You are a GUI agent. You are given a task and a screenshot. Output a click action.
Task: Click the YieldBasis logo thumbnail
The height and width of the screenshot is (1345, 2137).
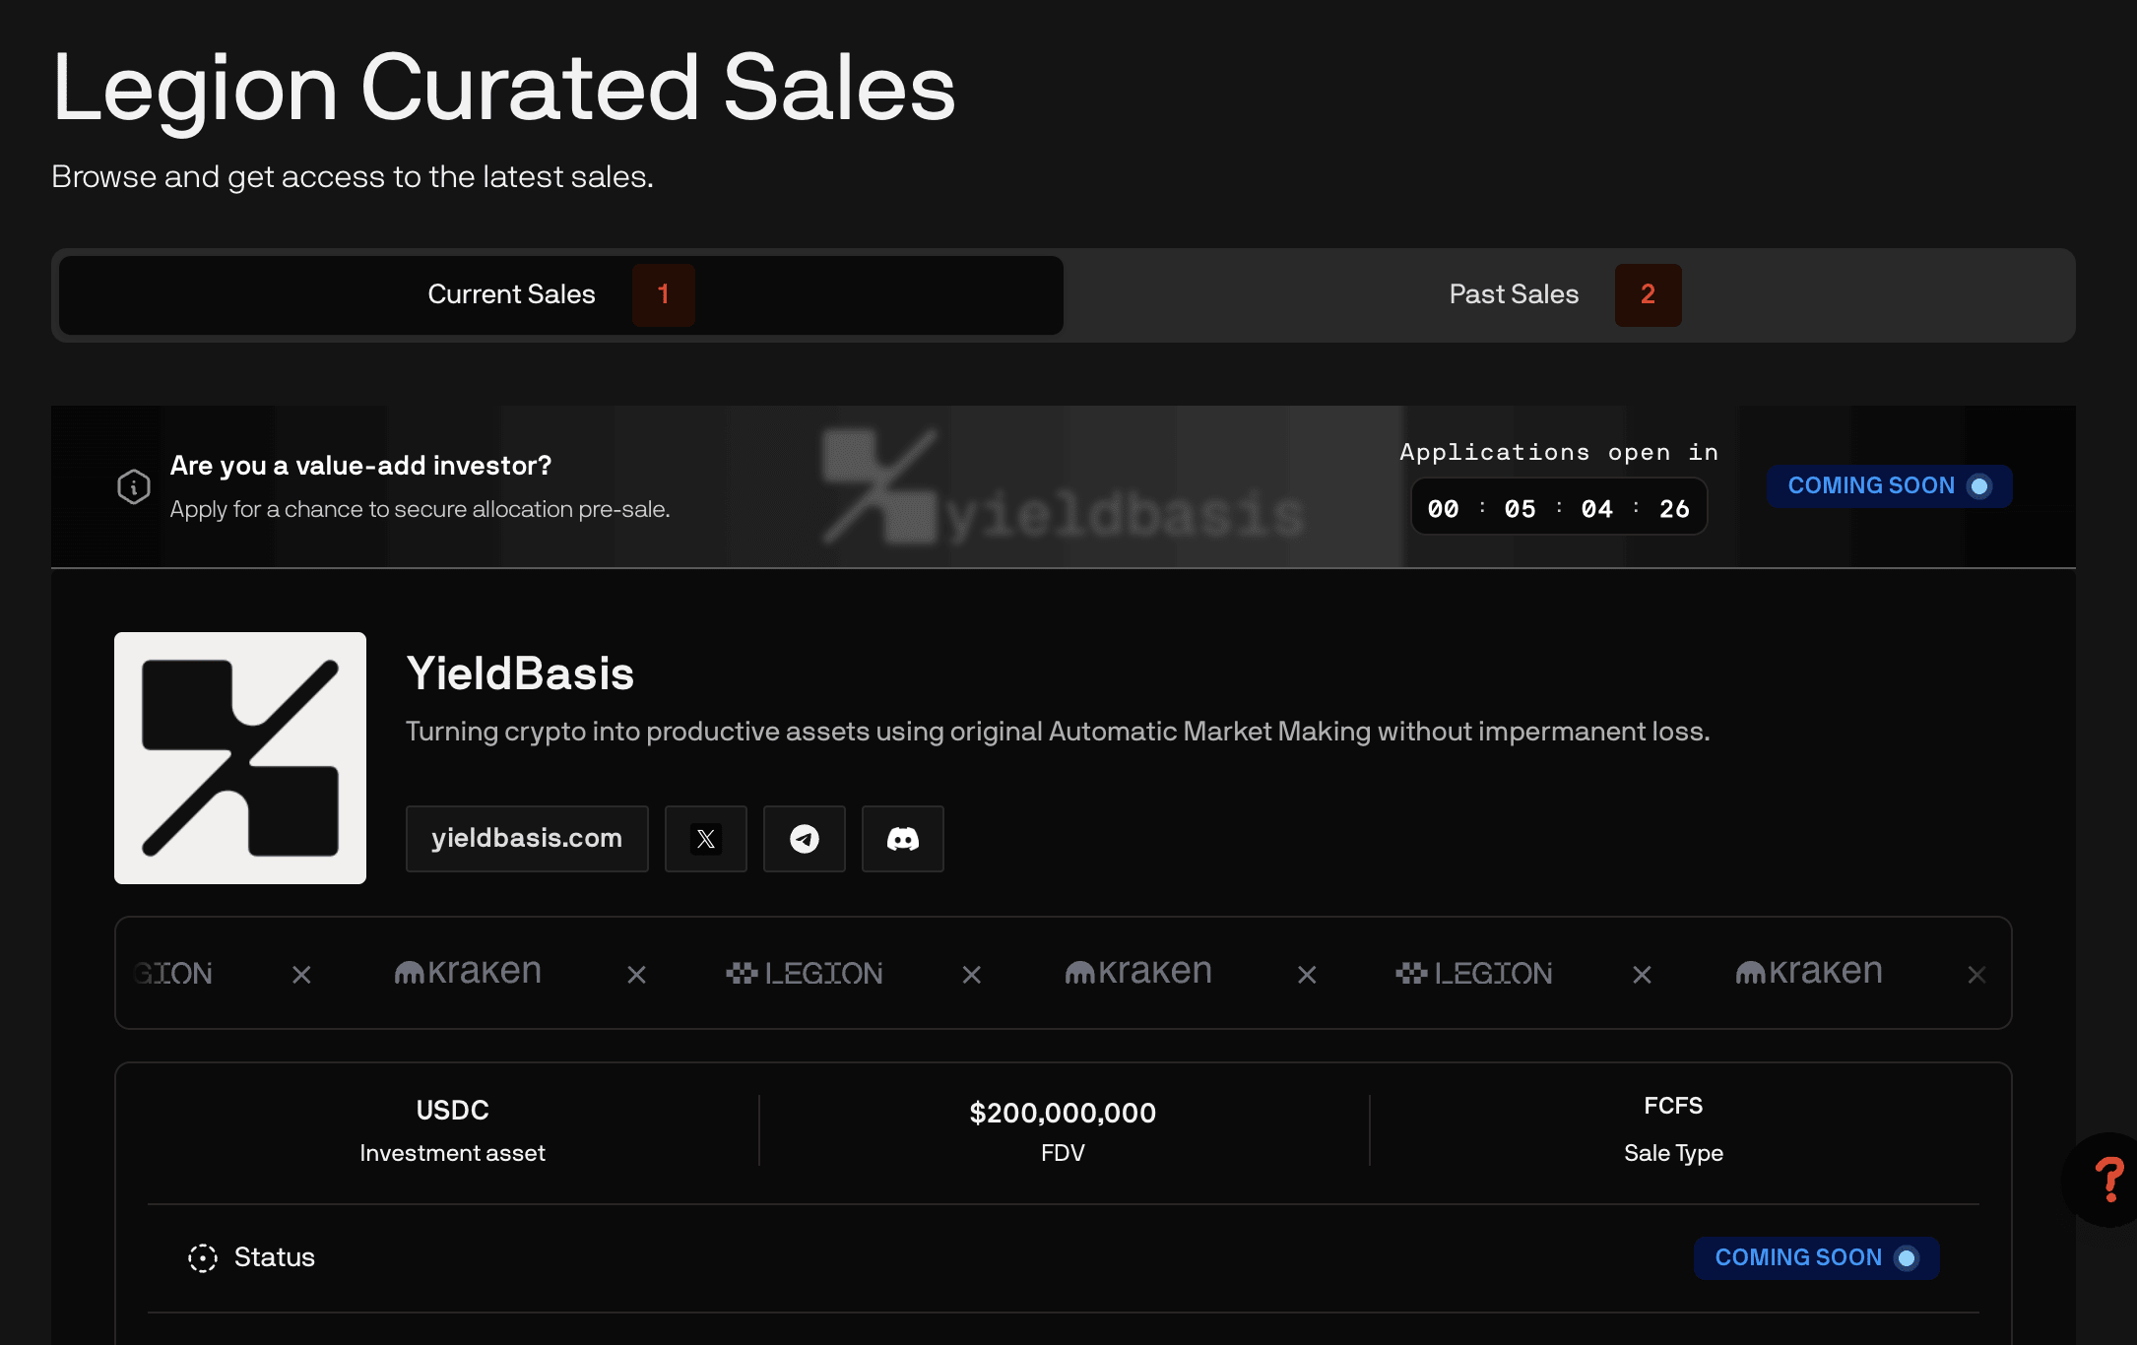(240, 758)
